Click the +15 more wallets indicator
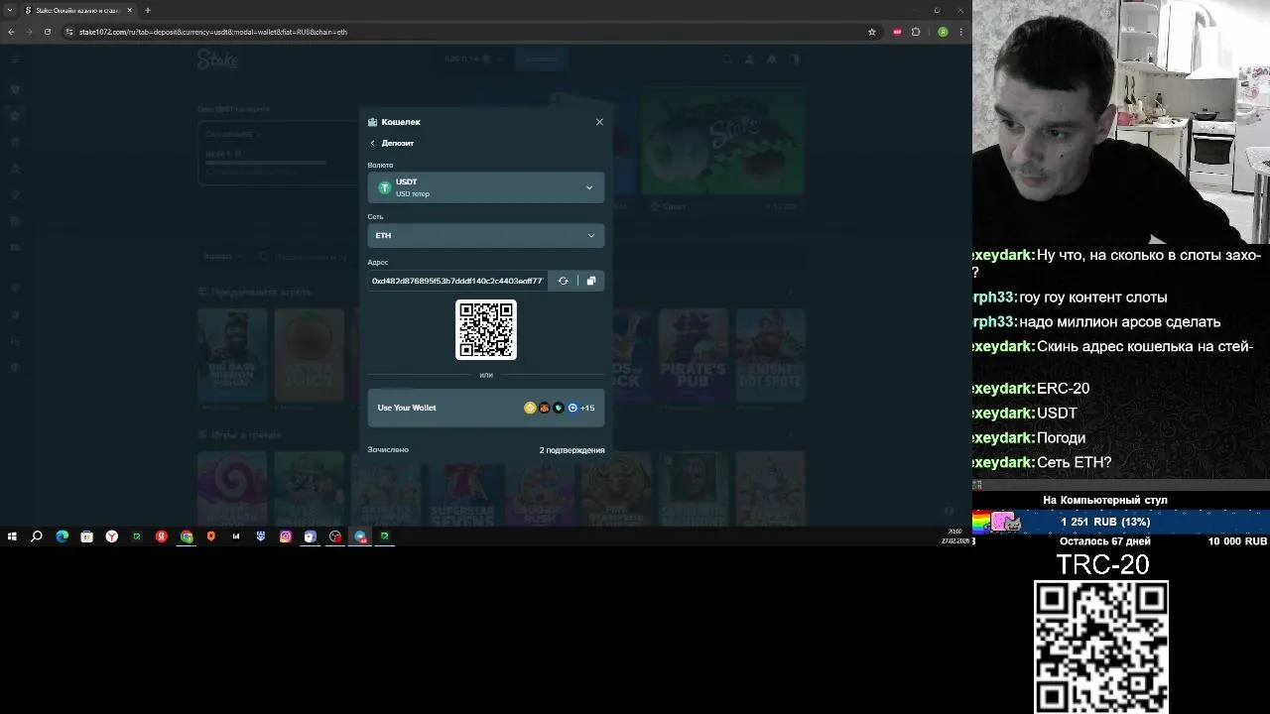1270x714 pixels. click(x=587, y=408)
